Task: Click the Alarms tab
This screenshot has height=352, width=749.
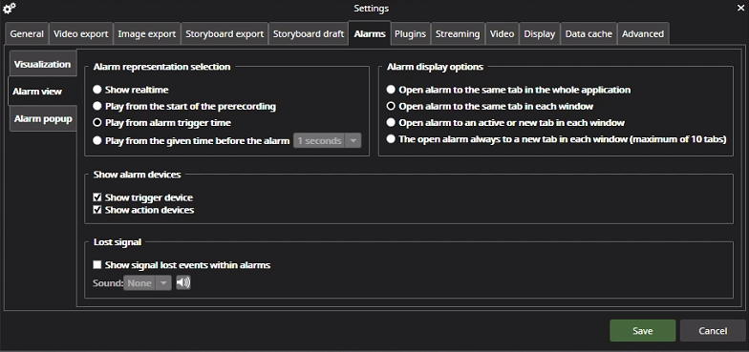Action: pos(370,33)
